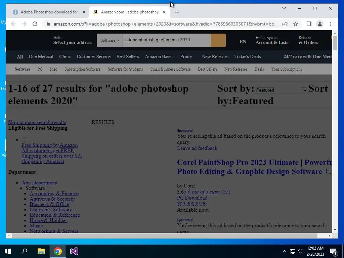Viewport: 344px width, 258px height.
Task: Open a new browser tab with plus button
Action: (x=177, y=12)
